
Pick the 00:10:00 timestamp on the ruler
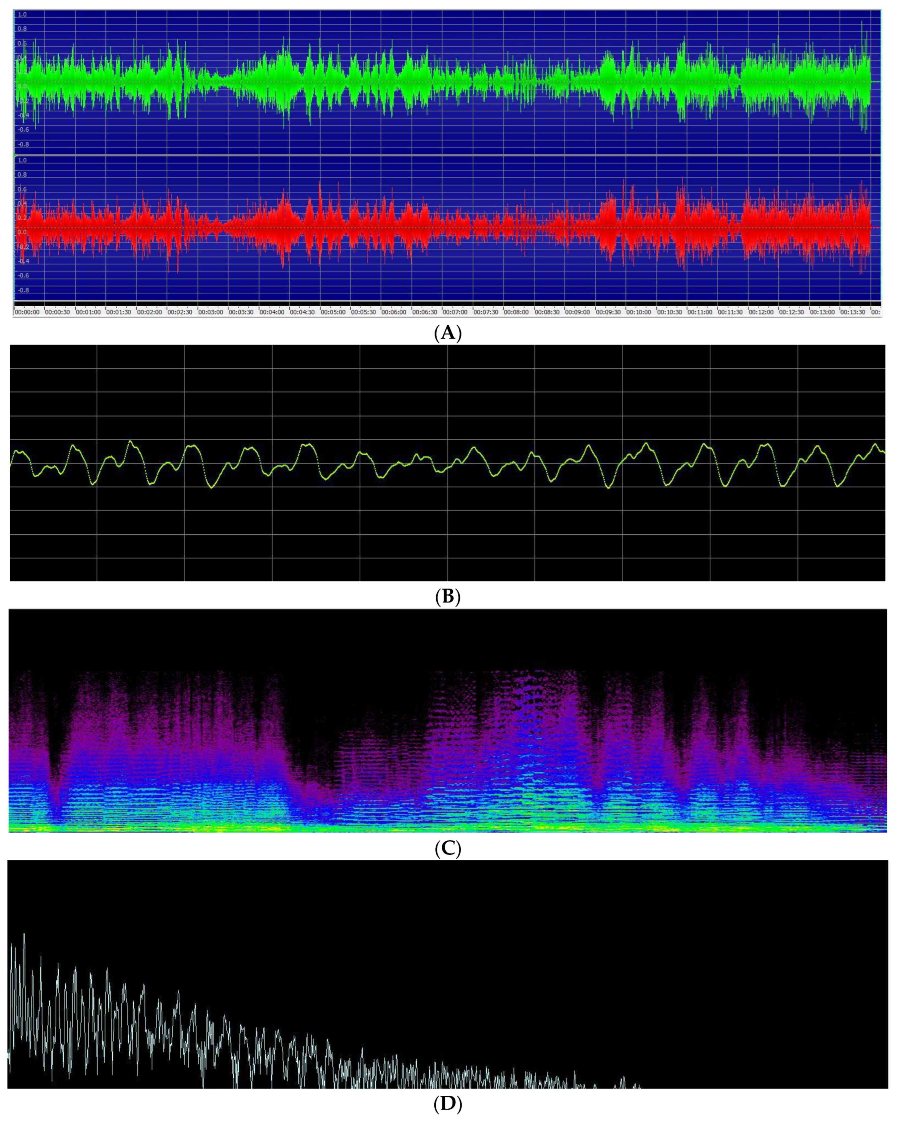pos(639,313)
